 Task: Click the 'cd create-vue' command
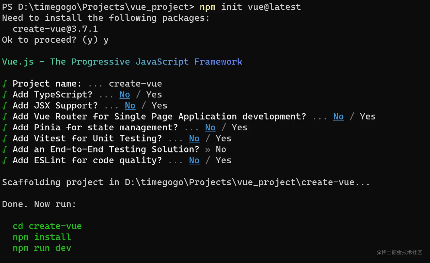click(47, 226)
